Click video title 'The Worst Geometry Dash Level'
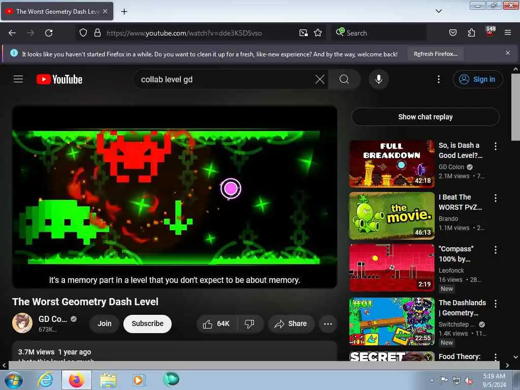520x390 pixels. point(85,302)
